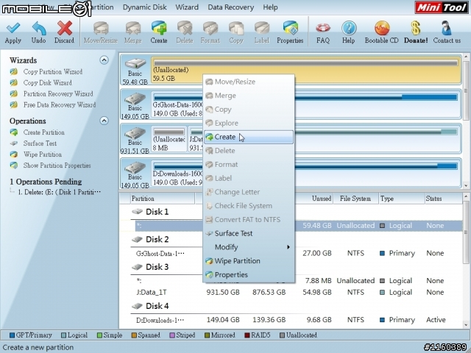Select pending operation 1. Delete
Viewport: 471px width, 353px height.
59,192
